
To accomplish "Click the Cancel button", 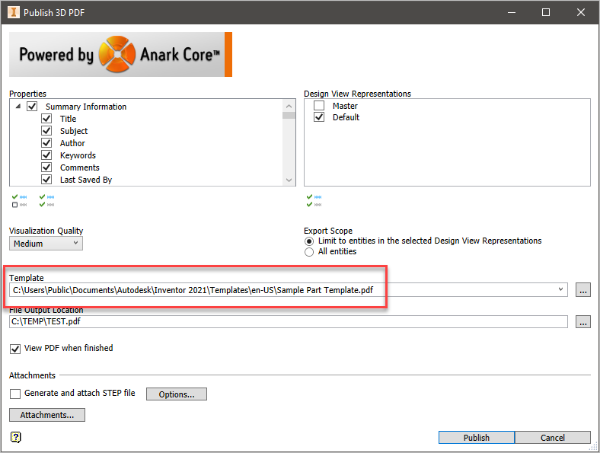I will (553, 437).
